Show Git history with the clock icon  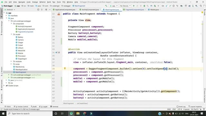[x=173, y=6]
